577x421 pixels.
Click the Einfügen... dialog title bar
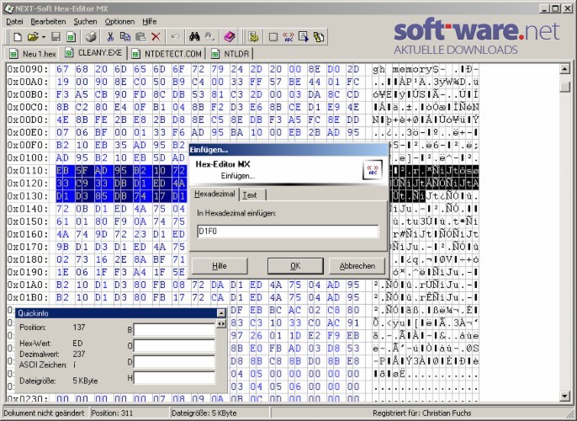click(x=288, y=150)
